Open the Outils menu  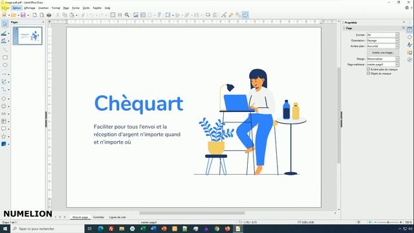[86, 8]
